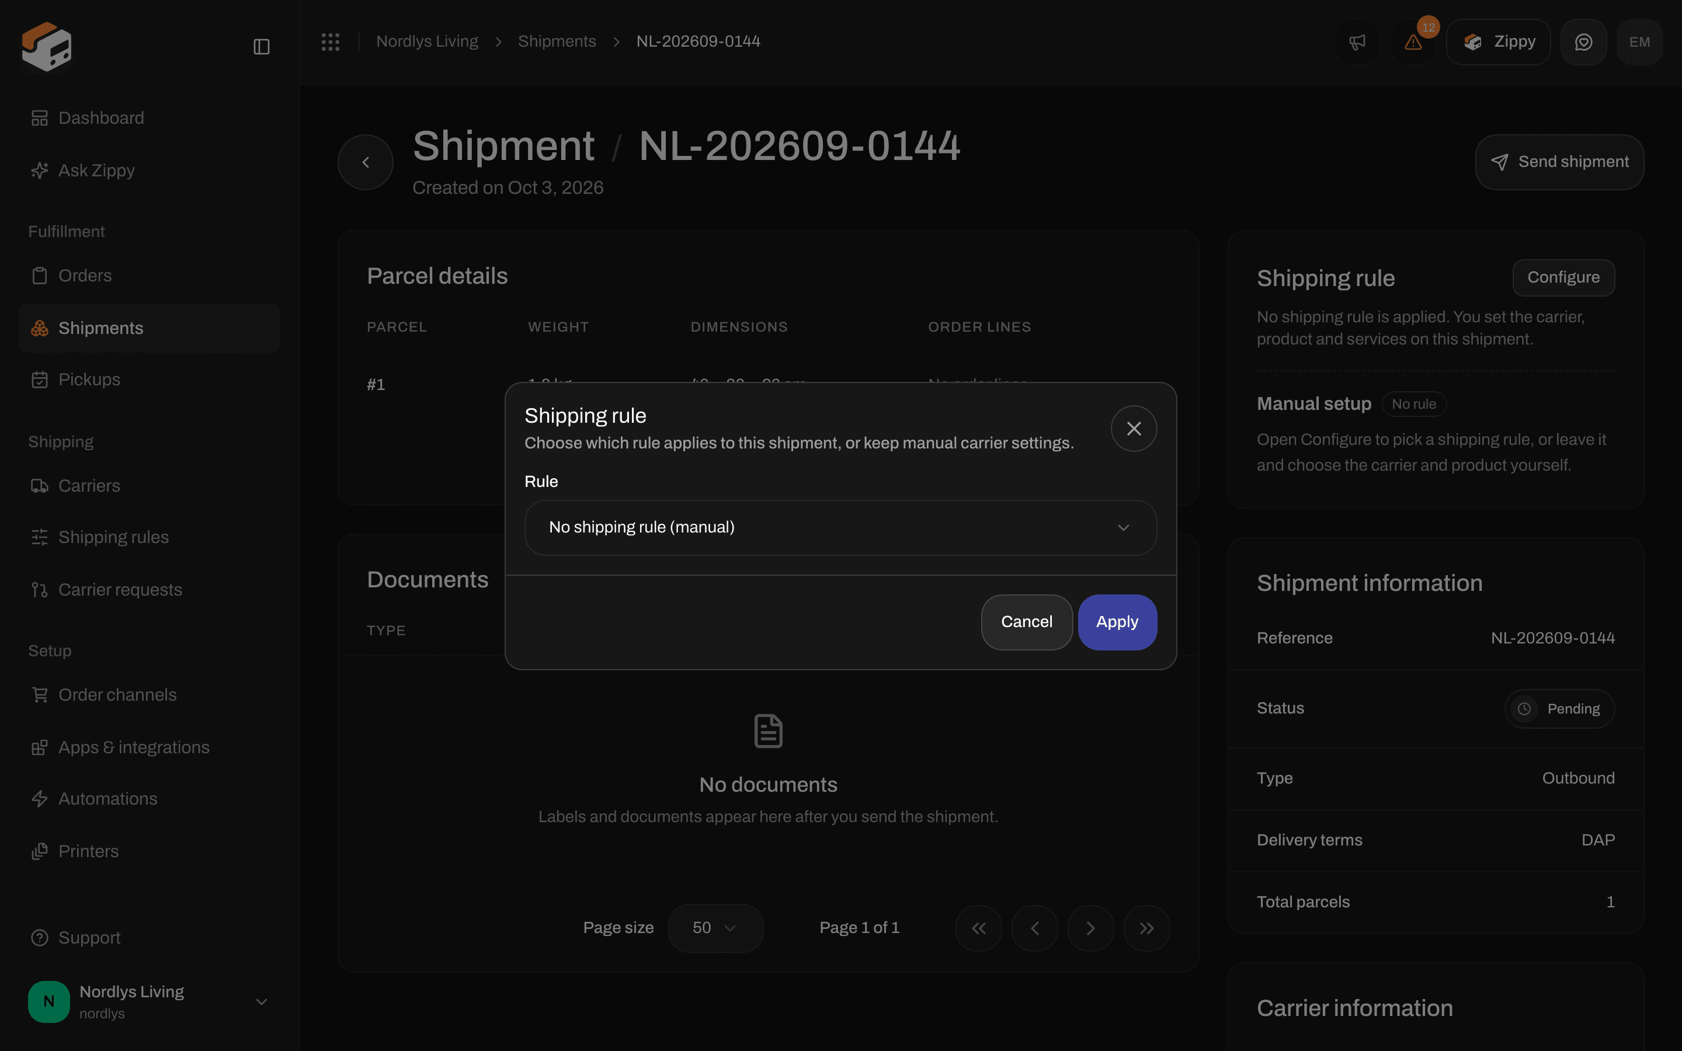Go to next documents page
Image resolution: width=1682 pixels, height=1051 pixels.
pyautogui.click(x=1090, y=928)
